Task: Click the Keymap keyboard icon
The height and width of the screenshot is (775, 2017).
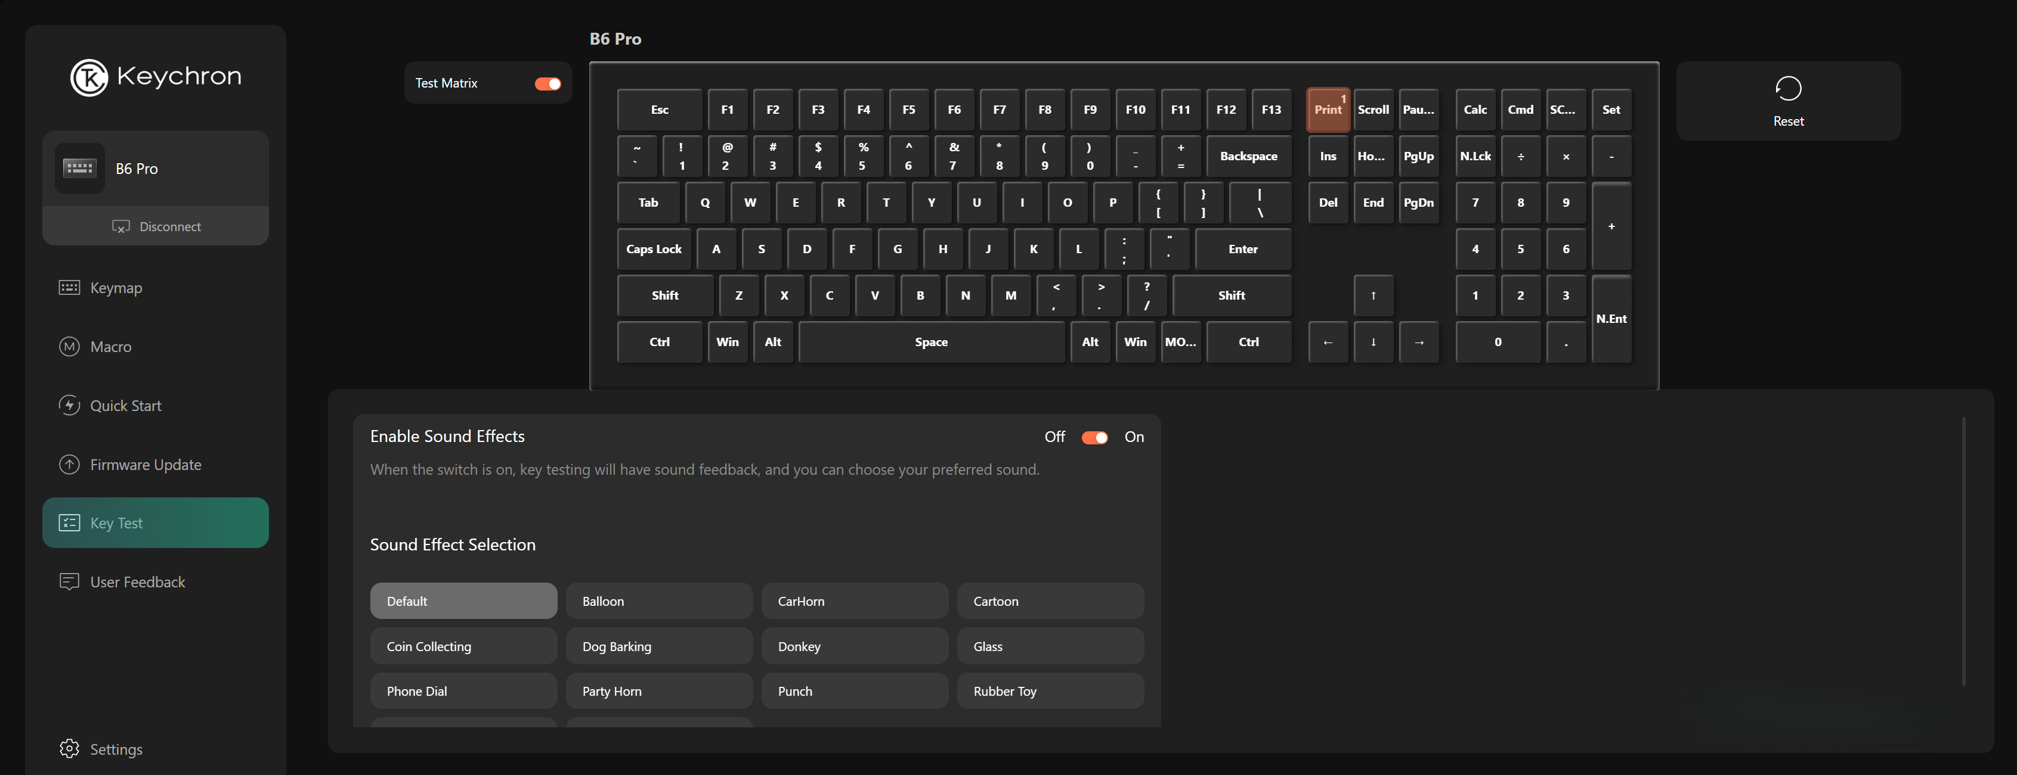Action: [x=70, y=288]
